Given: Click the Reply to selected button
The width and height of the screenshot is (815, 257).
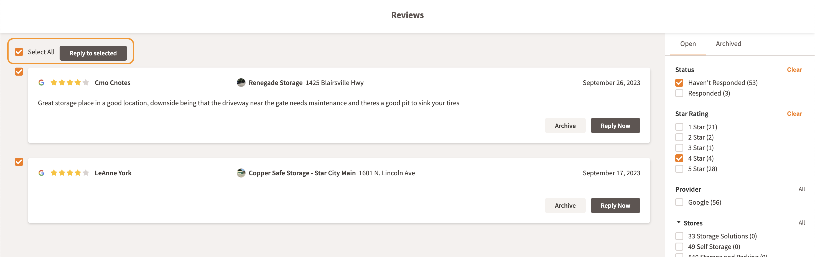Looking at the screenshot, I should point(94,53).
